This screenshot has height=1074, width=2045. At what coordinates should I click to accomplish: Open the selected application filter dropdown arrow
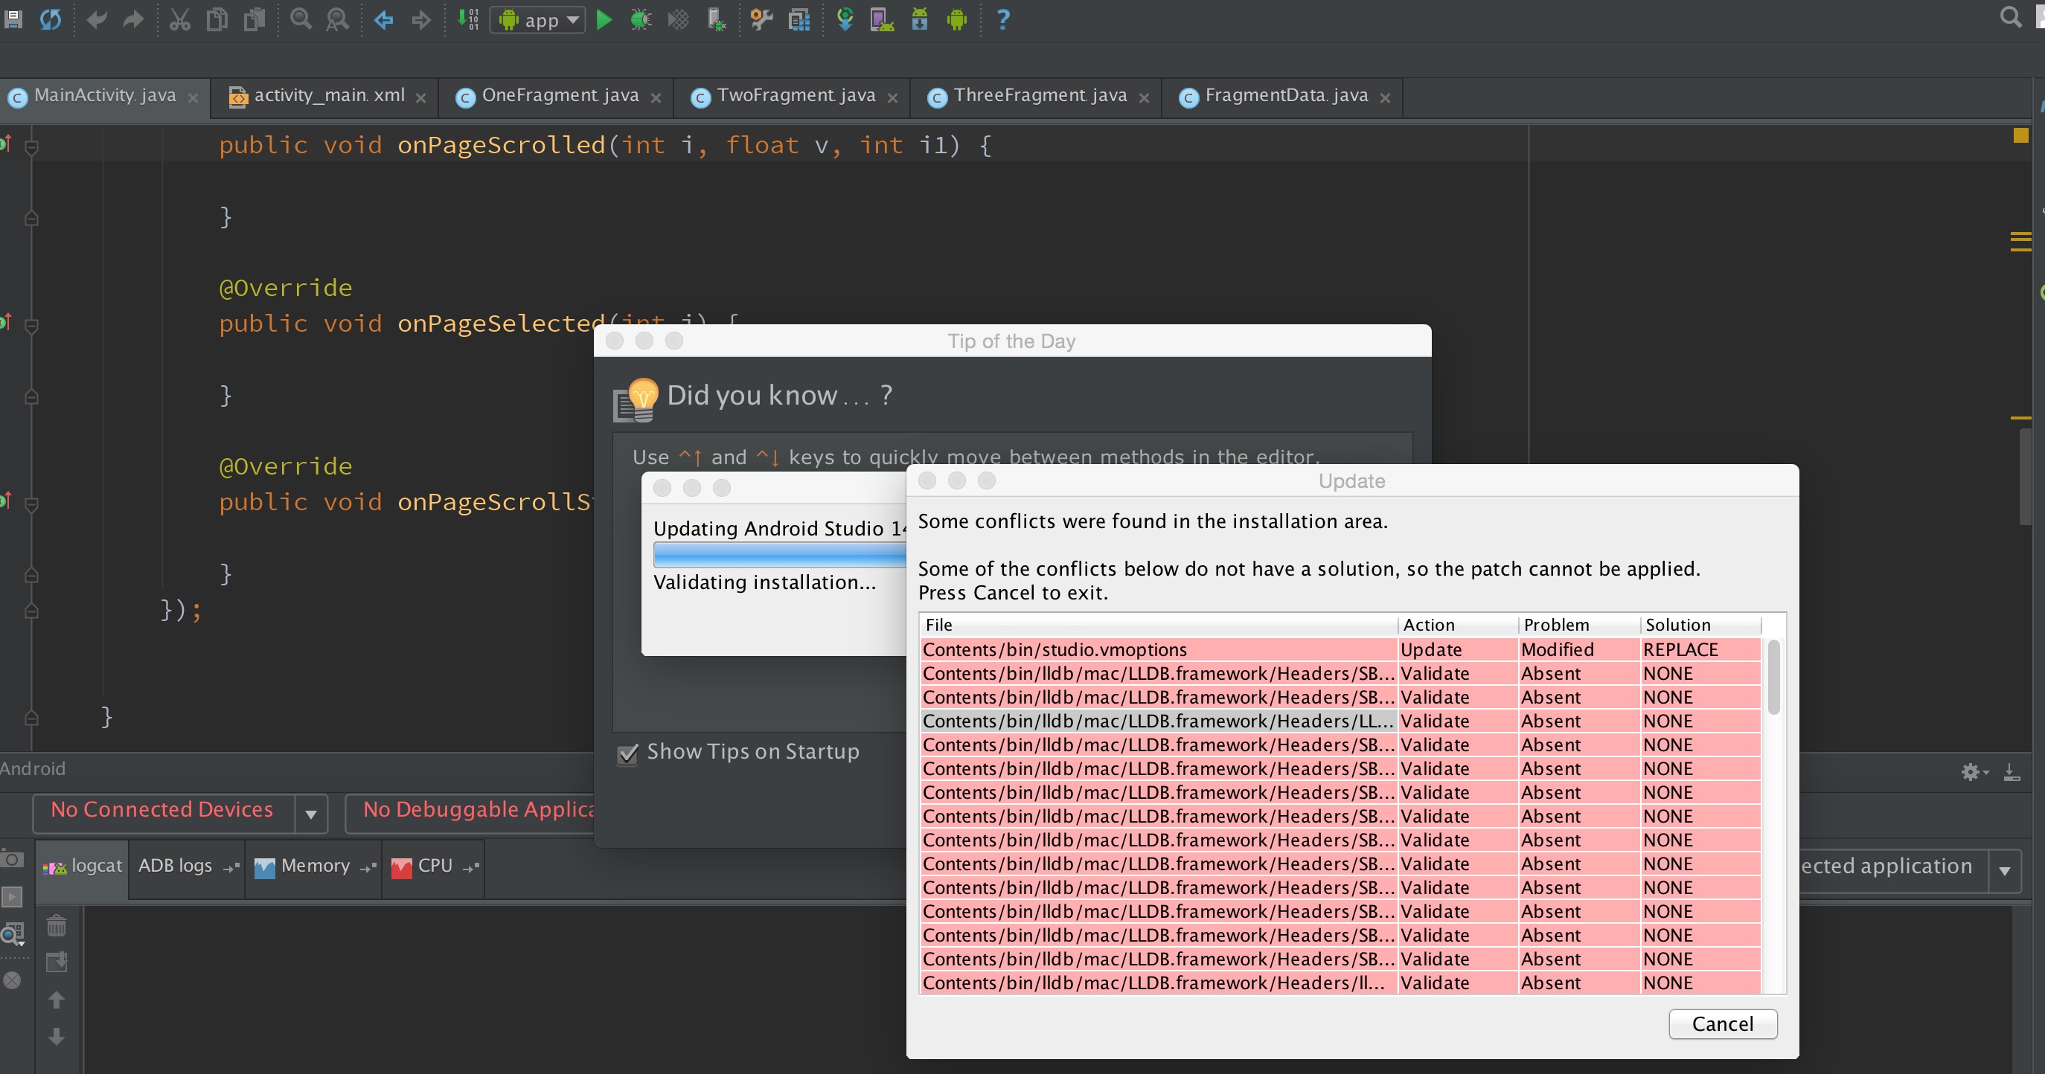(x=2005, y=871)
